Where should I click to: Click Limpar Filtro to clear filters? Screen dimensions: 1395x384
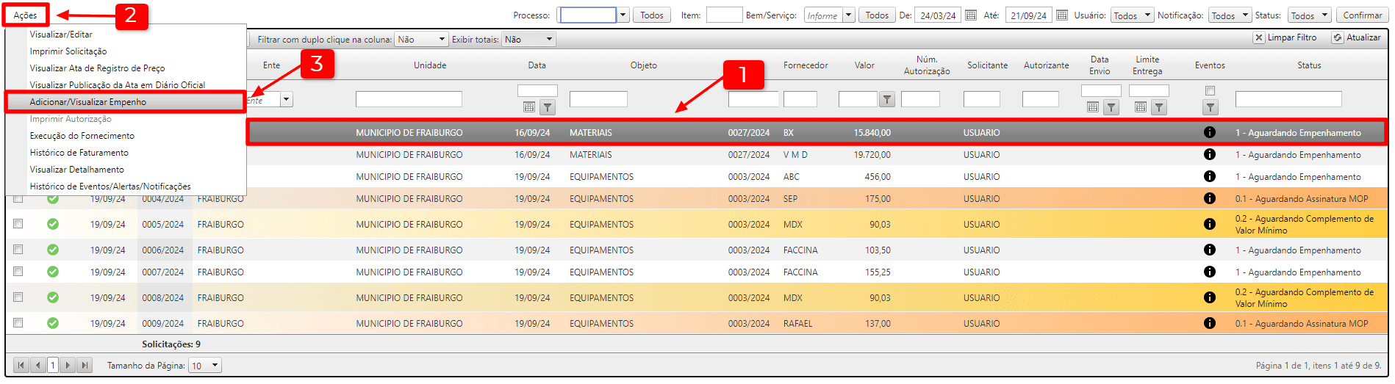coord(1285,37)
